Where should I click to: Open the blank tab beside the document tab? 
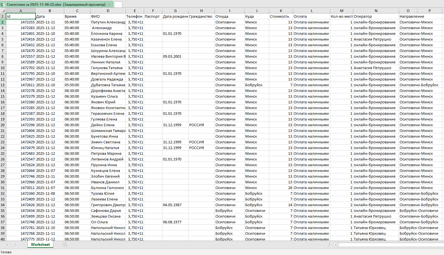tap(118, 5)
